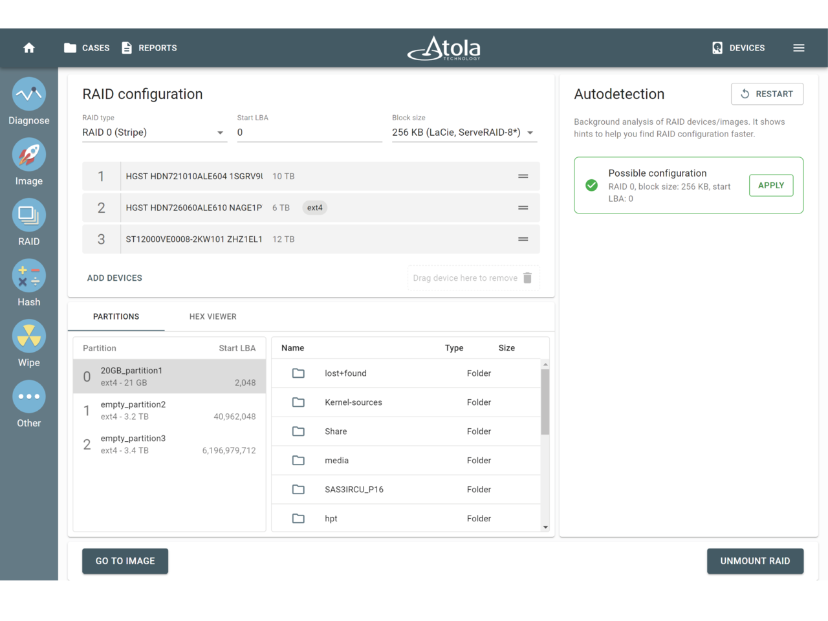Click the ext4 tag on device 2
This screenshot has width=828, height=621.
(315, 208)
